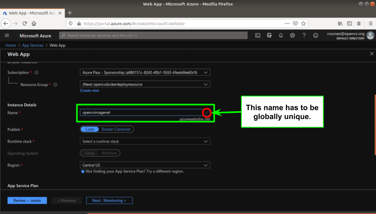Open Azure portal settings gear
376x214 pixels.
(292, 35)
